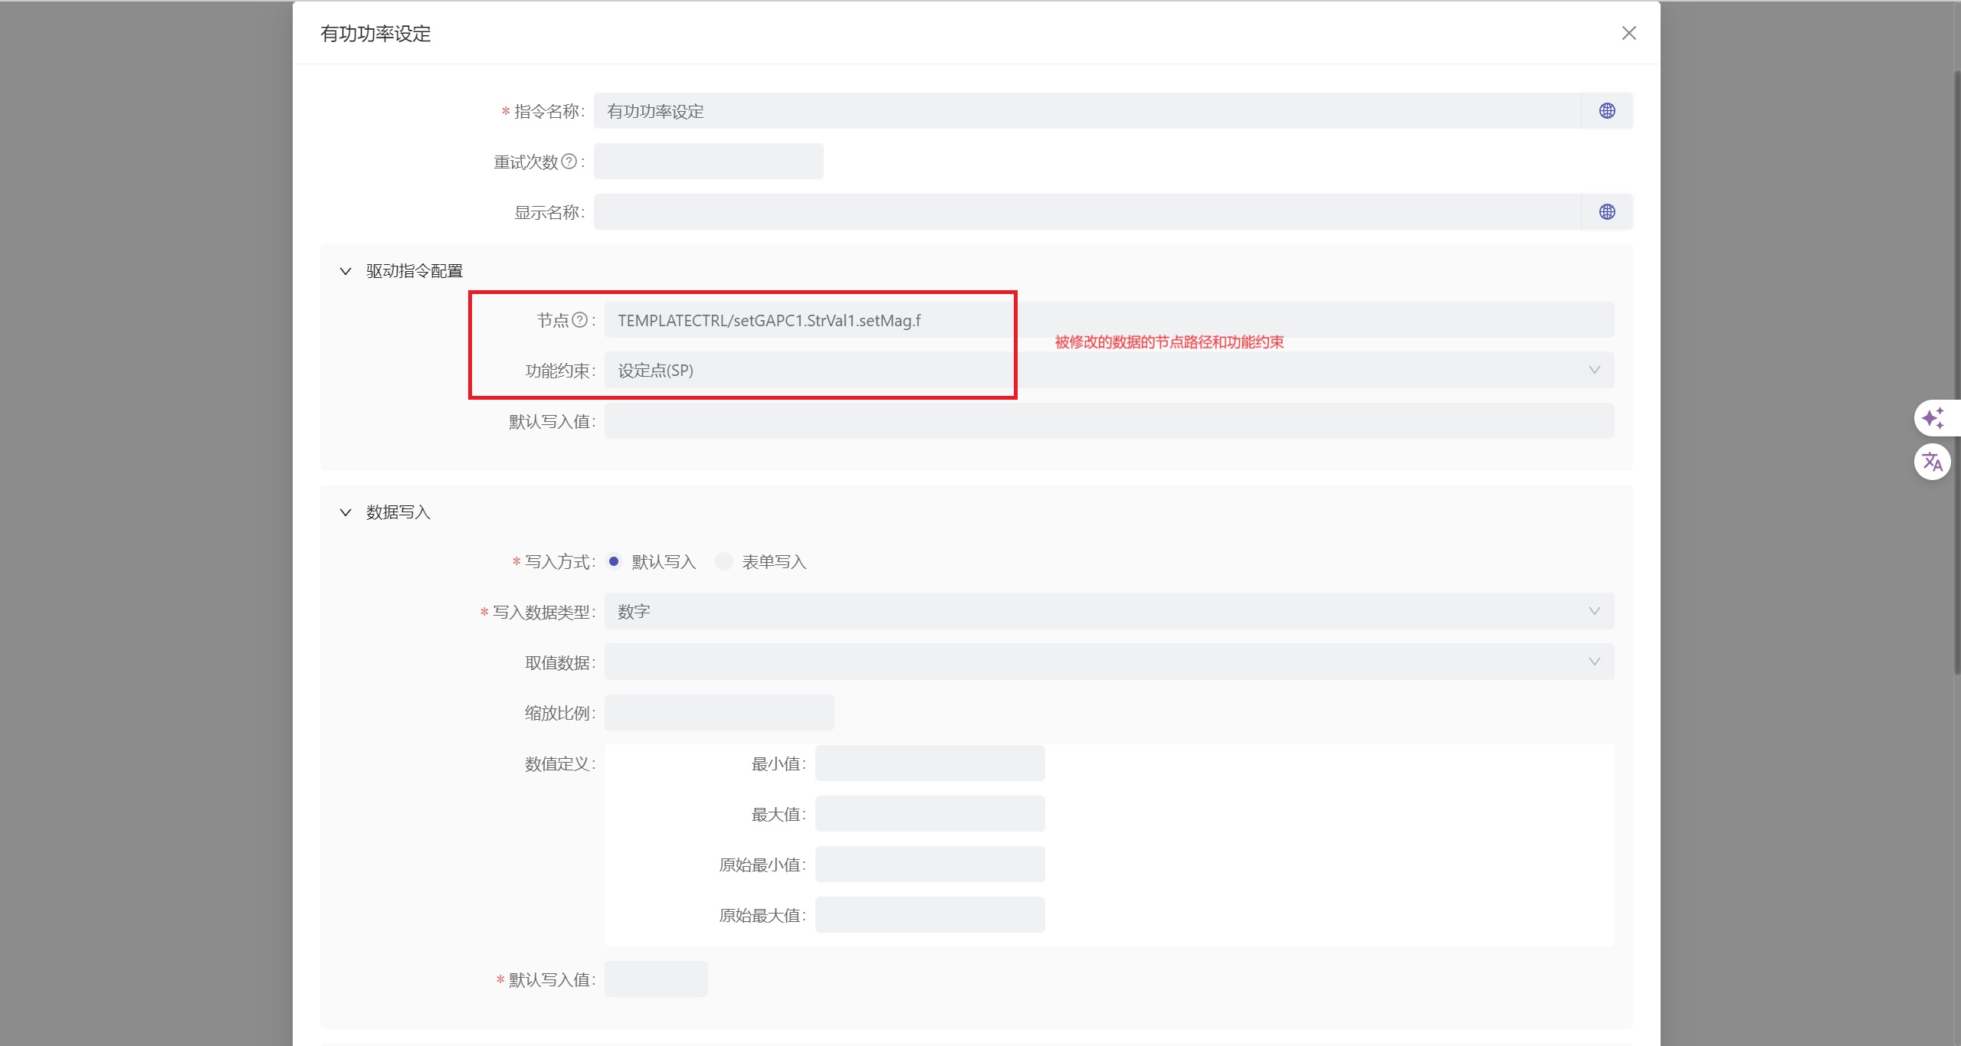Click globe icon beside 指令名称 field
This screenshot has height=1046, width=1961.
click(x=1607, y=111)
